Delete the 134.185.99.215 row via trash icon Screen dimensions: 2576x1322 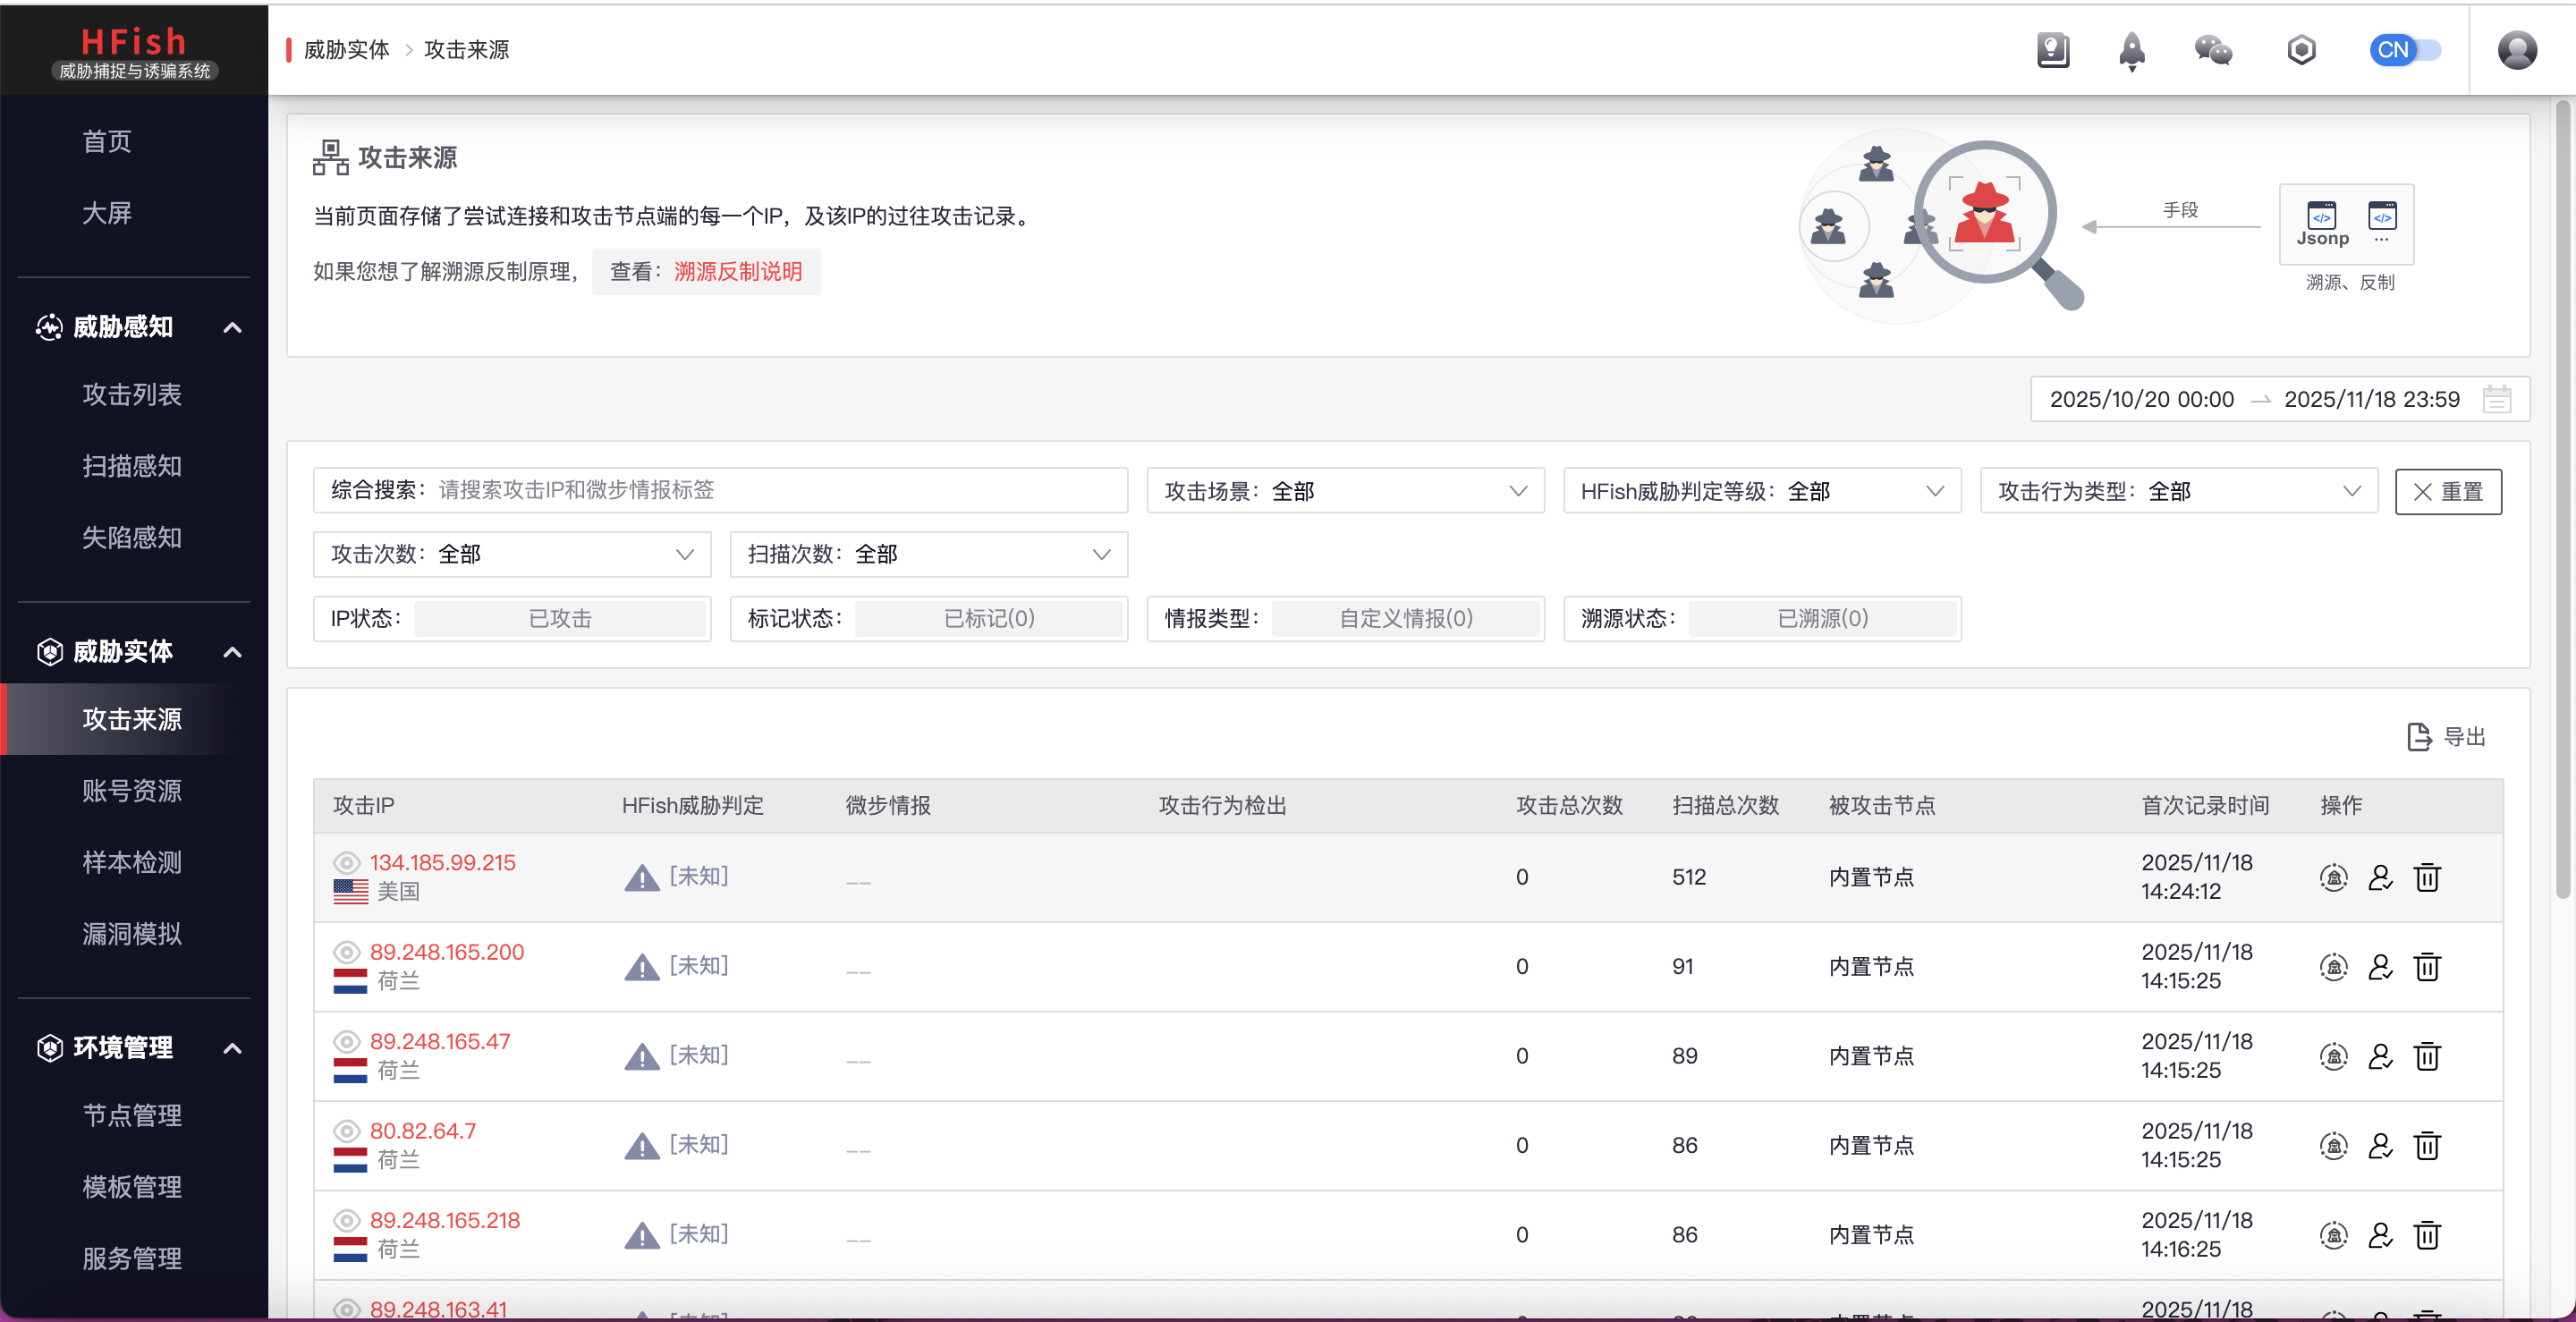(x=2427, y=877)
